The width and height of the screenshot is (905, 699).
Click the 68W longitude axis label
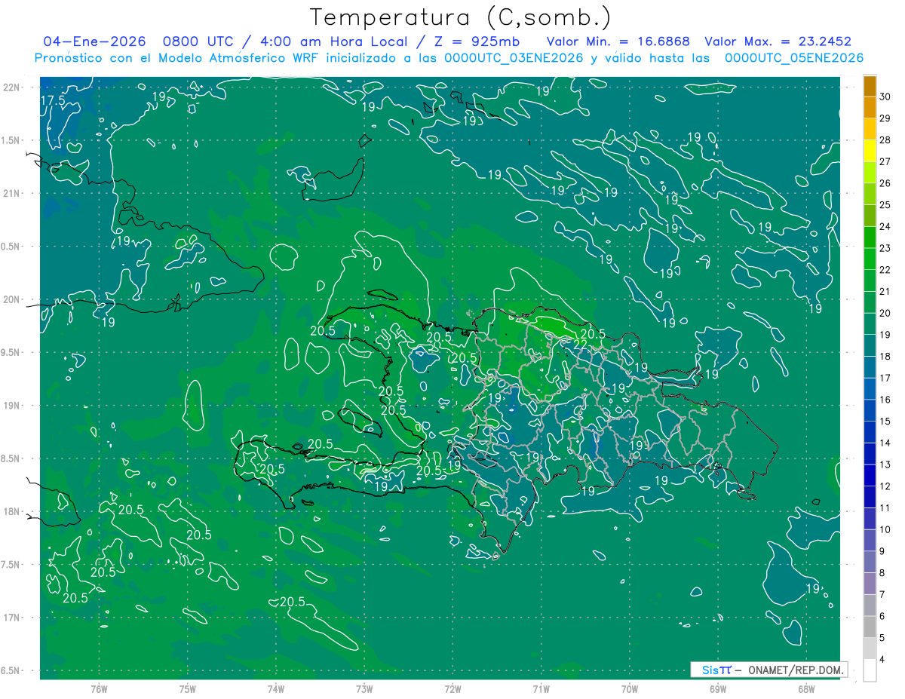(805, 688)
